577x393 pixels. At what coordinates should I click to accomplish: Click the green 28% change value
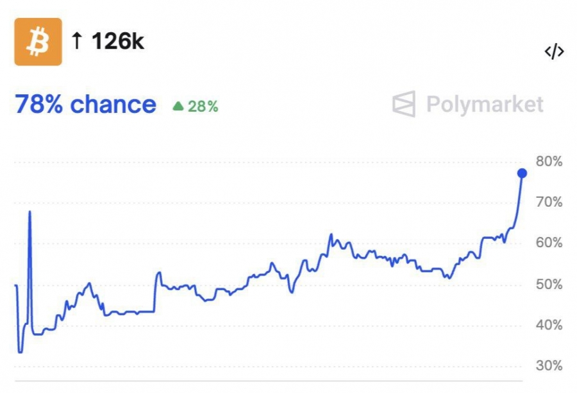[x=203, y=107]
